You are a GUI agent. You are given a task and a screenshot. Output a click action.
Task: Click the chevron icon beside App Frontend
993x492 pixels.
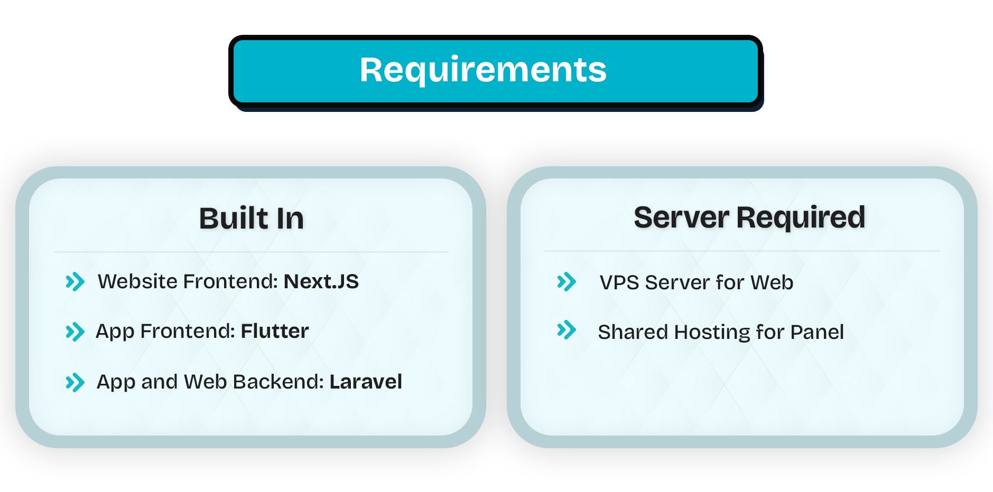pyautogui.click(x=75, y=332)
